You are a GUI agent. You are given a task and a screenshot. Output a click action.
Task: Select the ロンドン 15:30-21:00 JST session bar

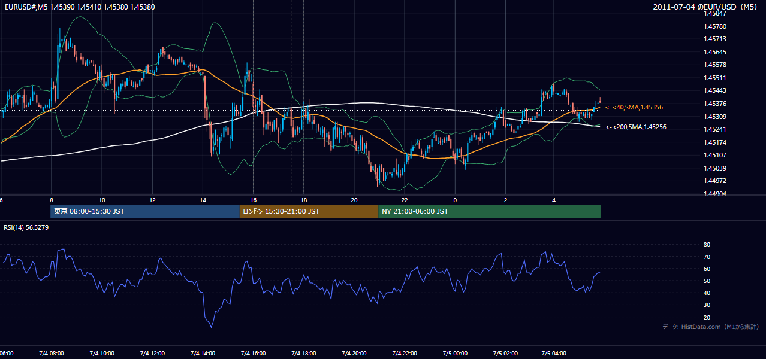[x=309, y=211]
